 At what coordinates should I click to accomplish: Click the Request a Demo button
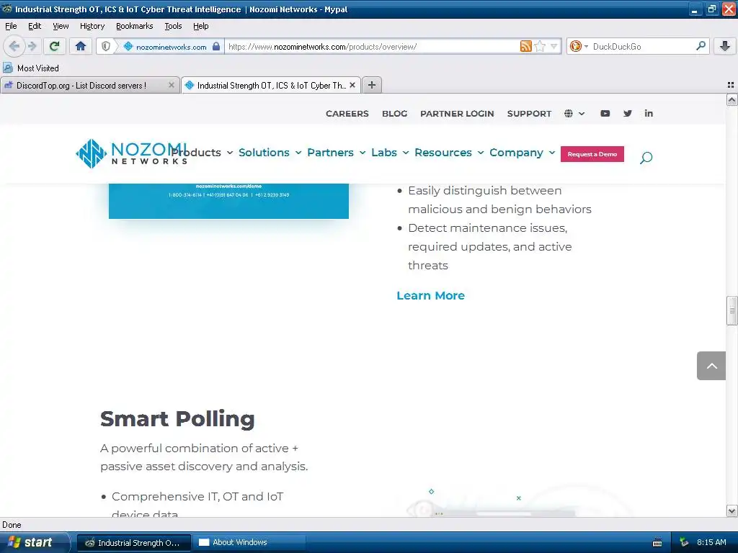coord(592,154)
